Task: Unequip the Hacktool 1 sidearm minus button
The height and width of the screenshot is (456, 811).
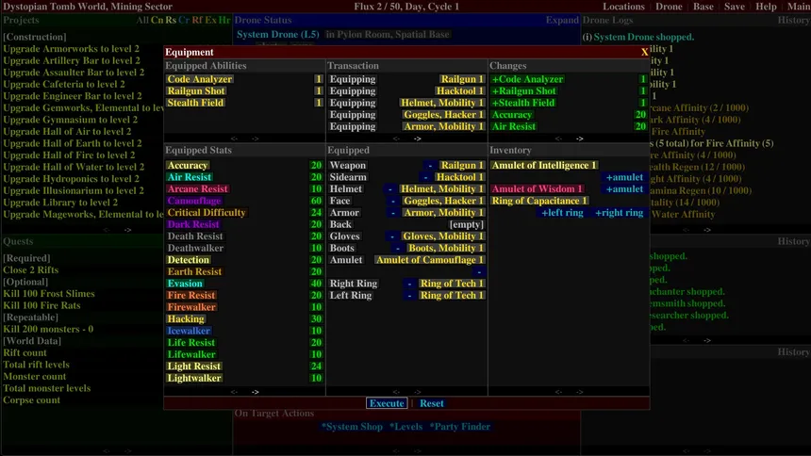Action: (425, 177)
